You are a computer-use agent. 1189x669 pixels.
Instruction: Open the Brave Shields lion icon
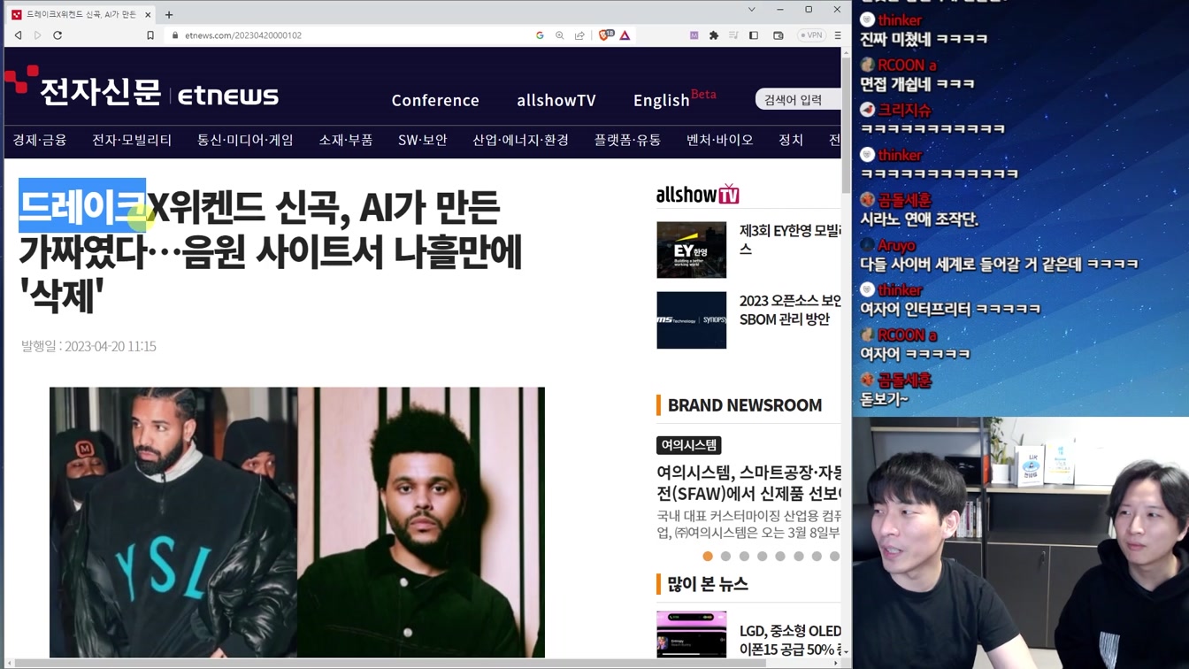pyautogui.click(x=606, y=35)
